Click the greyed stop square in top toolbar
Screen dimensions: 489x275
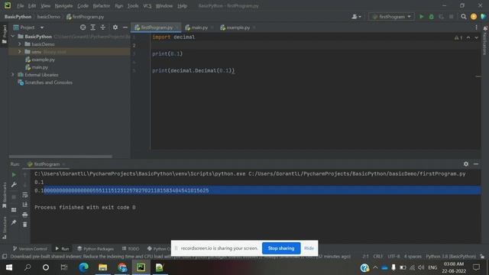click(x=451, y=17)
